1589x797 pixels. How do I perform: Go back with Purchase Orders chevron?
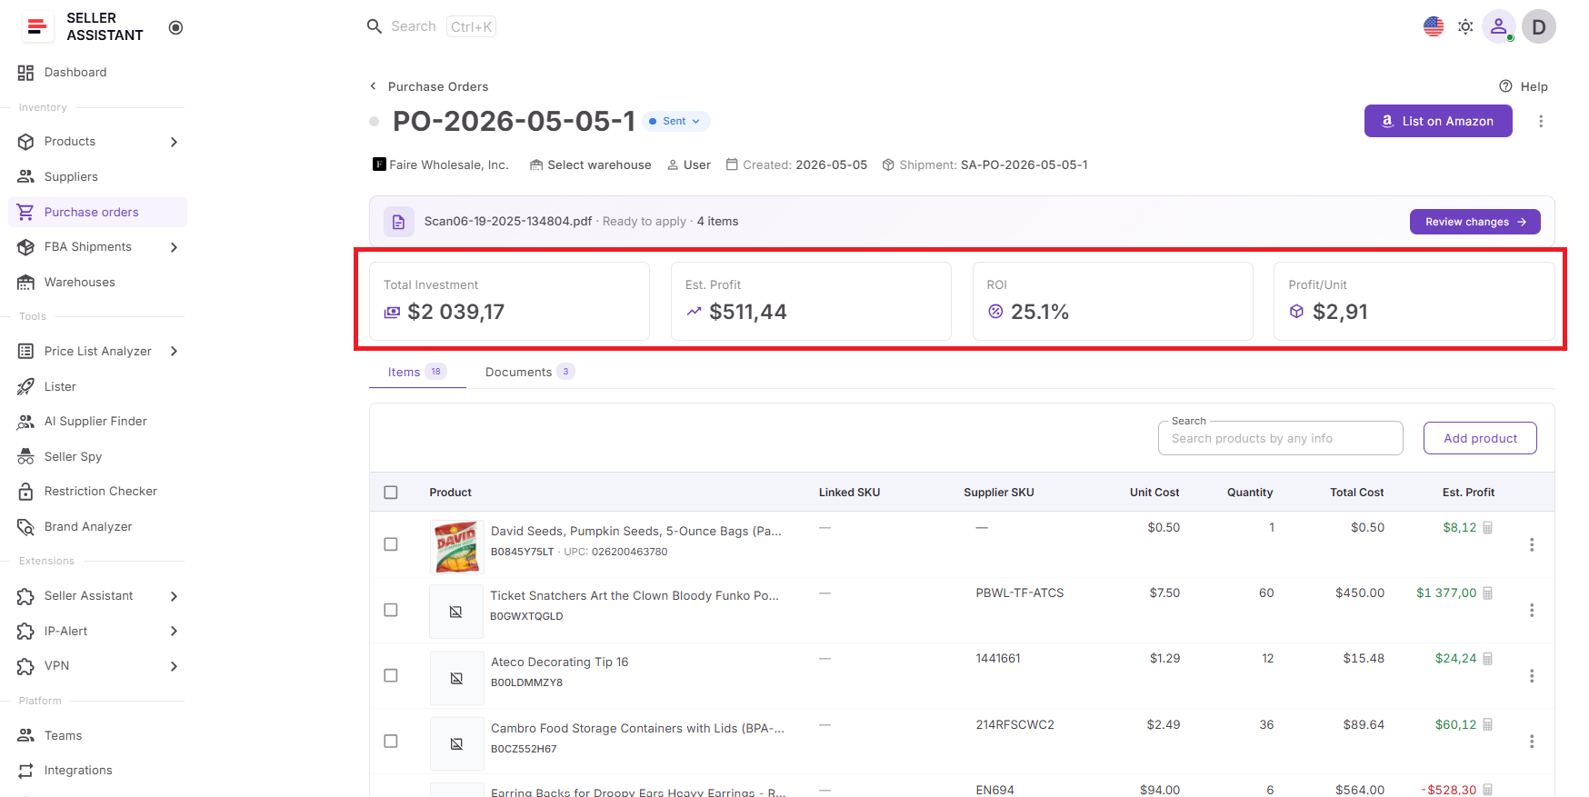(373, 86)
